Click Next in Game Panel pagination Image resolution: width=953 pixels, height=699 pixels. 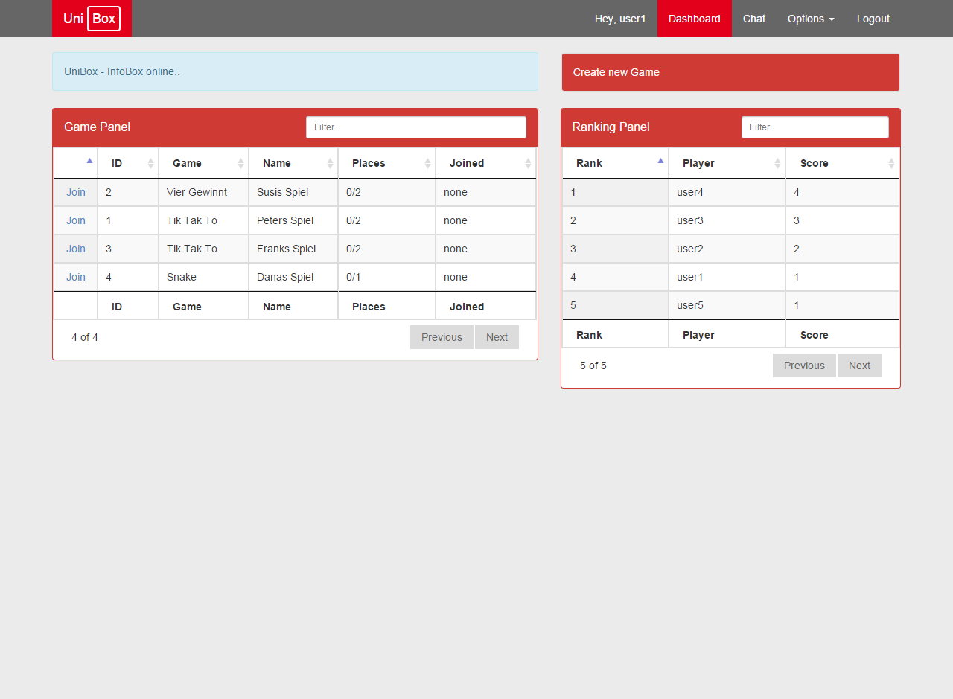pyautogui.click(x=497, y=337)
